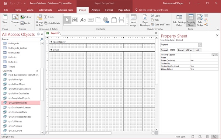Image resolution: width=221 pixels, height=139 pixels.
Task: Activate the Select pointer tool
Action: tap(67, 20)
